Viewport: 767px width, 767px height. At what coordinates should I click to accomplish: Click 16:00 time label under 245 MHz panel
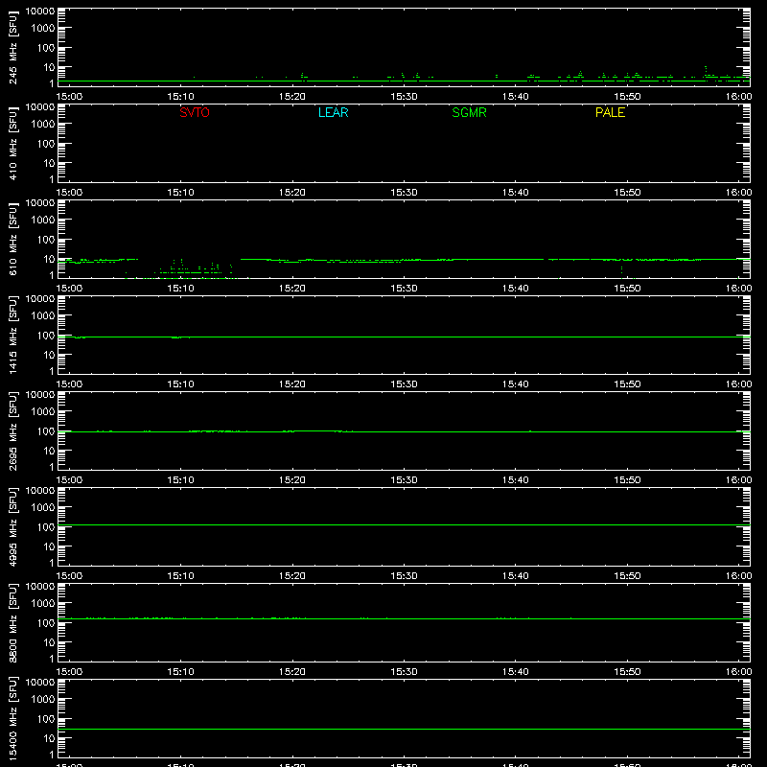[738, 97]
